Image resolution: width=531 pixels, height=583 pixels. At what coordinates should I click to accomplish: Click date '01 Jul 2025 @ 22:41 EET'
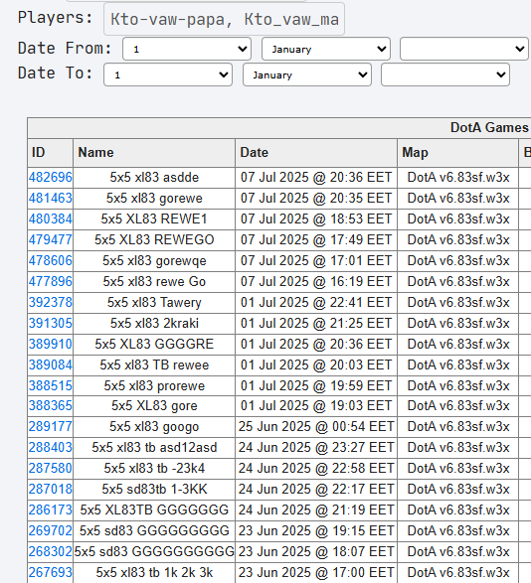click(316, 302)
